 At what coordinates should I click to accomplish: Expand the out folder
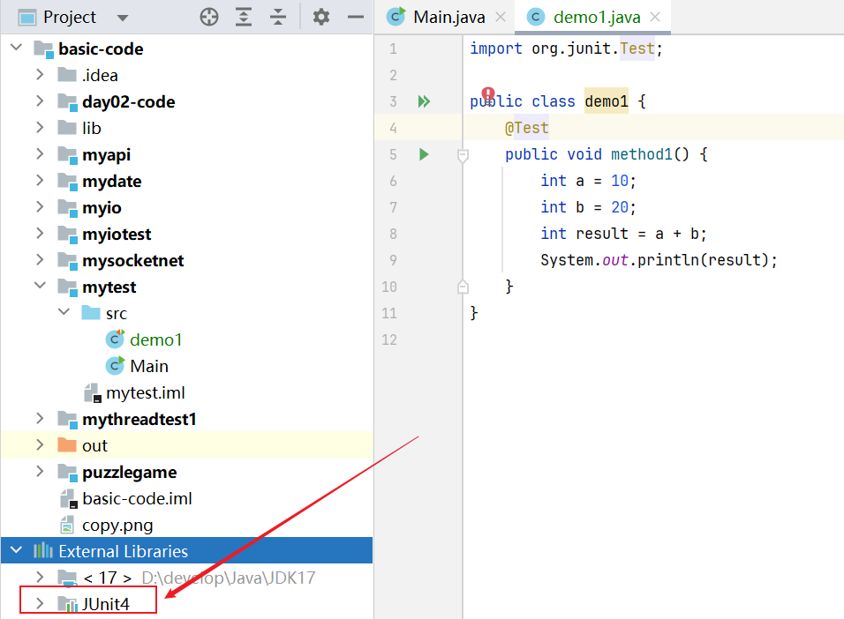[38, 445]
